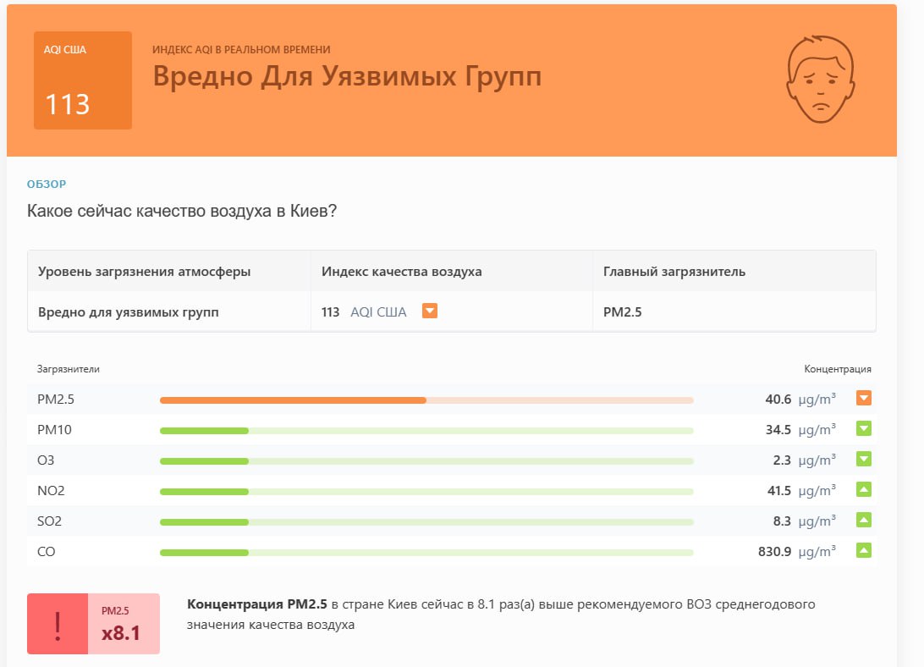The height and width of the screenshot is (667, 924).
Task: Select the CO pollutant row label
Action: 47,552
